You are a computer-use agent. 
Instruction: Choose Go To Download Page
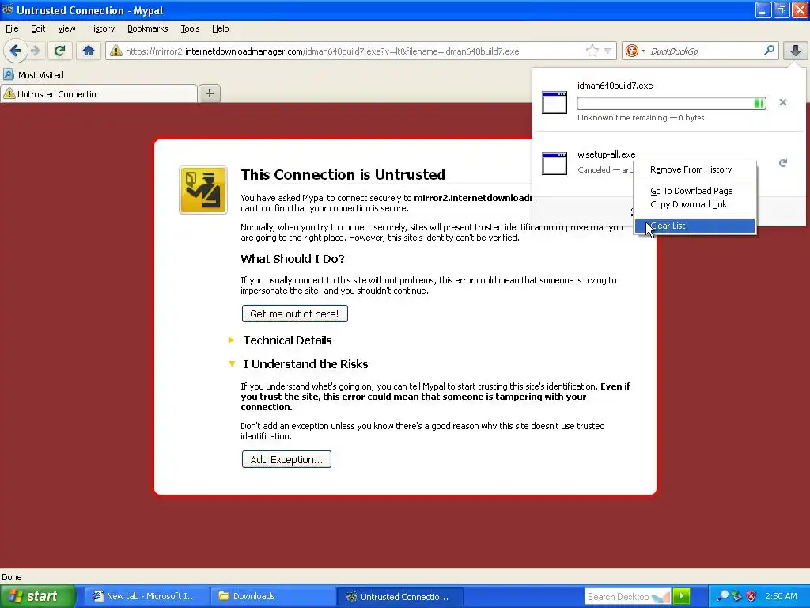click(x=691, y=191)
